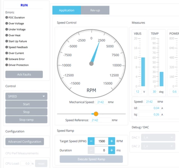179x168 pixels.
Task: Click the minus icon for Target Speed
Action: [x=91, y=141]
